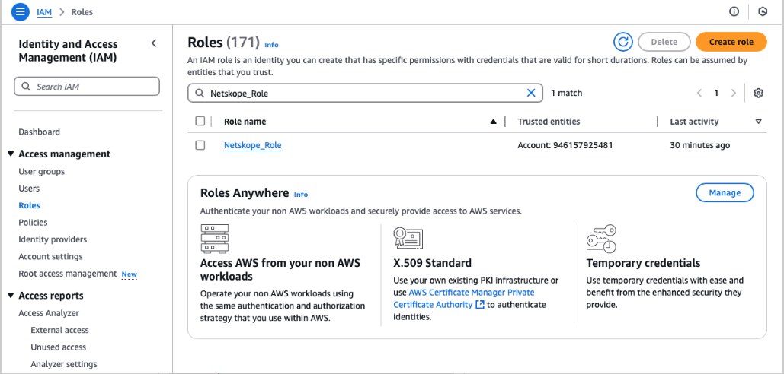784x374 pixels.
Task: Click the Manage button for Roles Anywhere
Action: click(725, 192)
